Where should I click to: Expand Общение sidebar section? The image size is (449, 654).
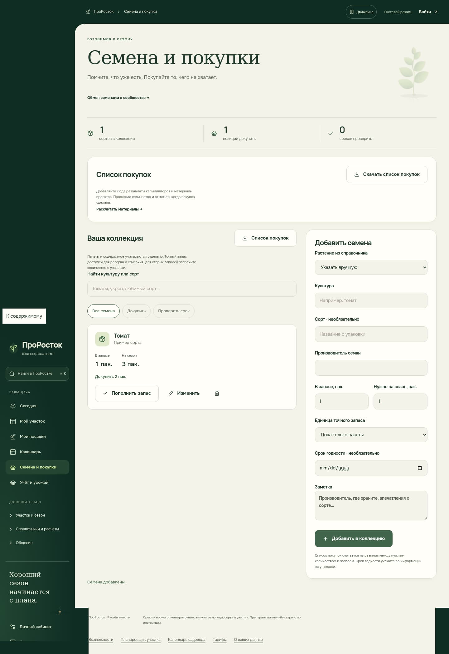point(37,543)
